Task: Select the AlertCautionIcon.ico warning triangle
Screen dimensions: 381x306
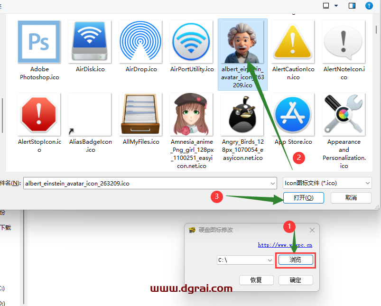Action: (x=293, y=42)
